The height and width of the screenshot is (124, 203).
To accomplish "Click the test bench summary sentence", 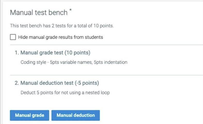I will pos(62,26).
